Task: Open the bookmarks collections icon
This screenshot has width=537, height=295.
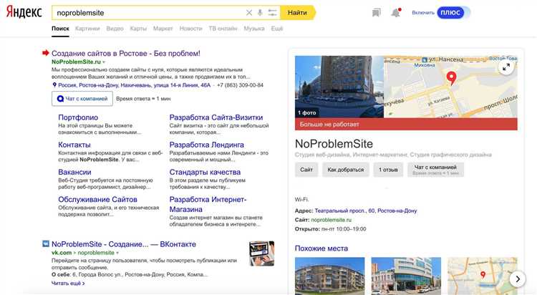Action: point(377,13)
